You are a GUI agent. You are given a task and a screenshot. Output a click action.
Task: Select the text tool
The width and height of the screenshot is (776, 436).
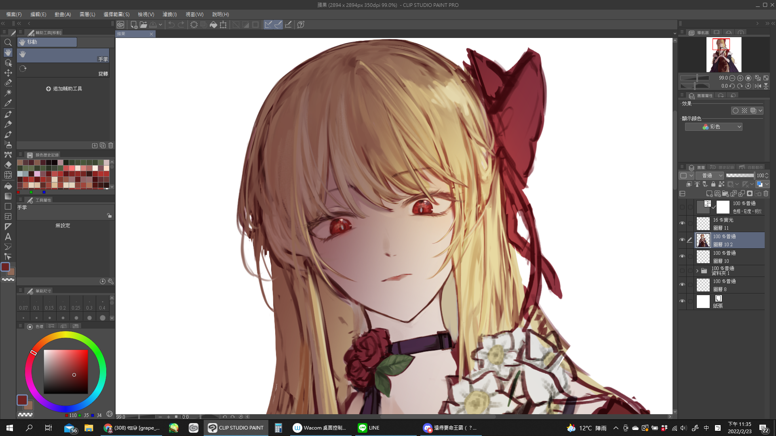(8, 237)
